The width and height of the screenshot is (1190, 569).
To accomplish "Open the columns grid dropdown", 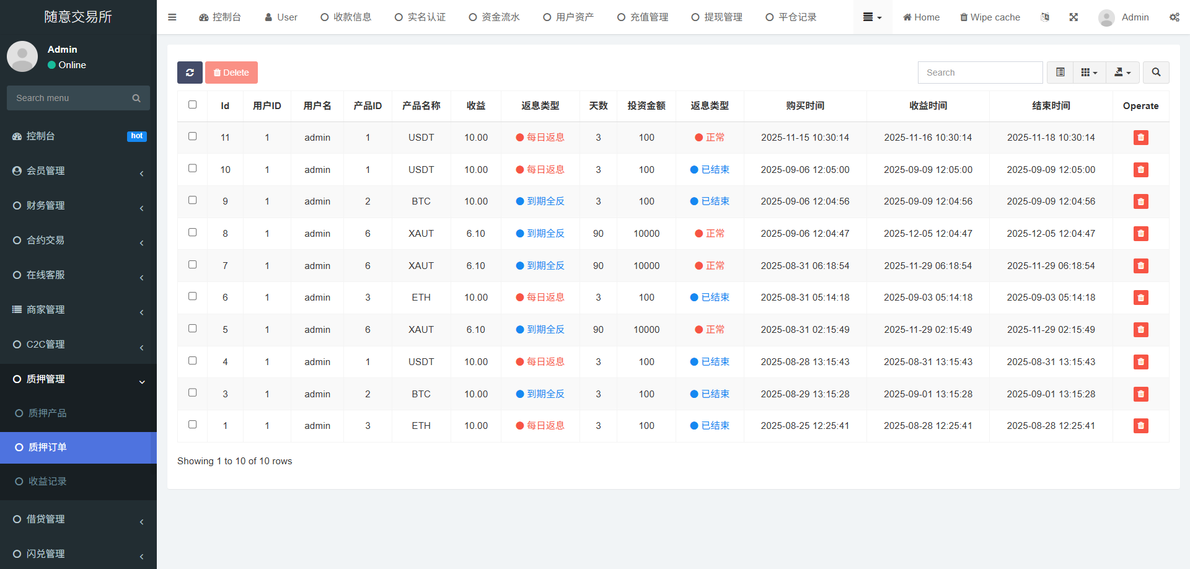I will (x=1089, y=73).
